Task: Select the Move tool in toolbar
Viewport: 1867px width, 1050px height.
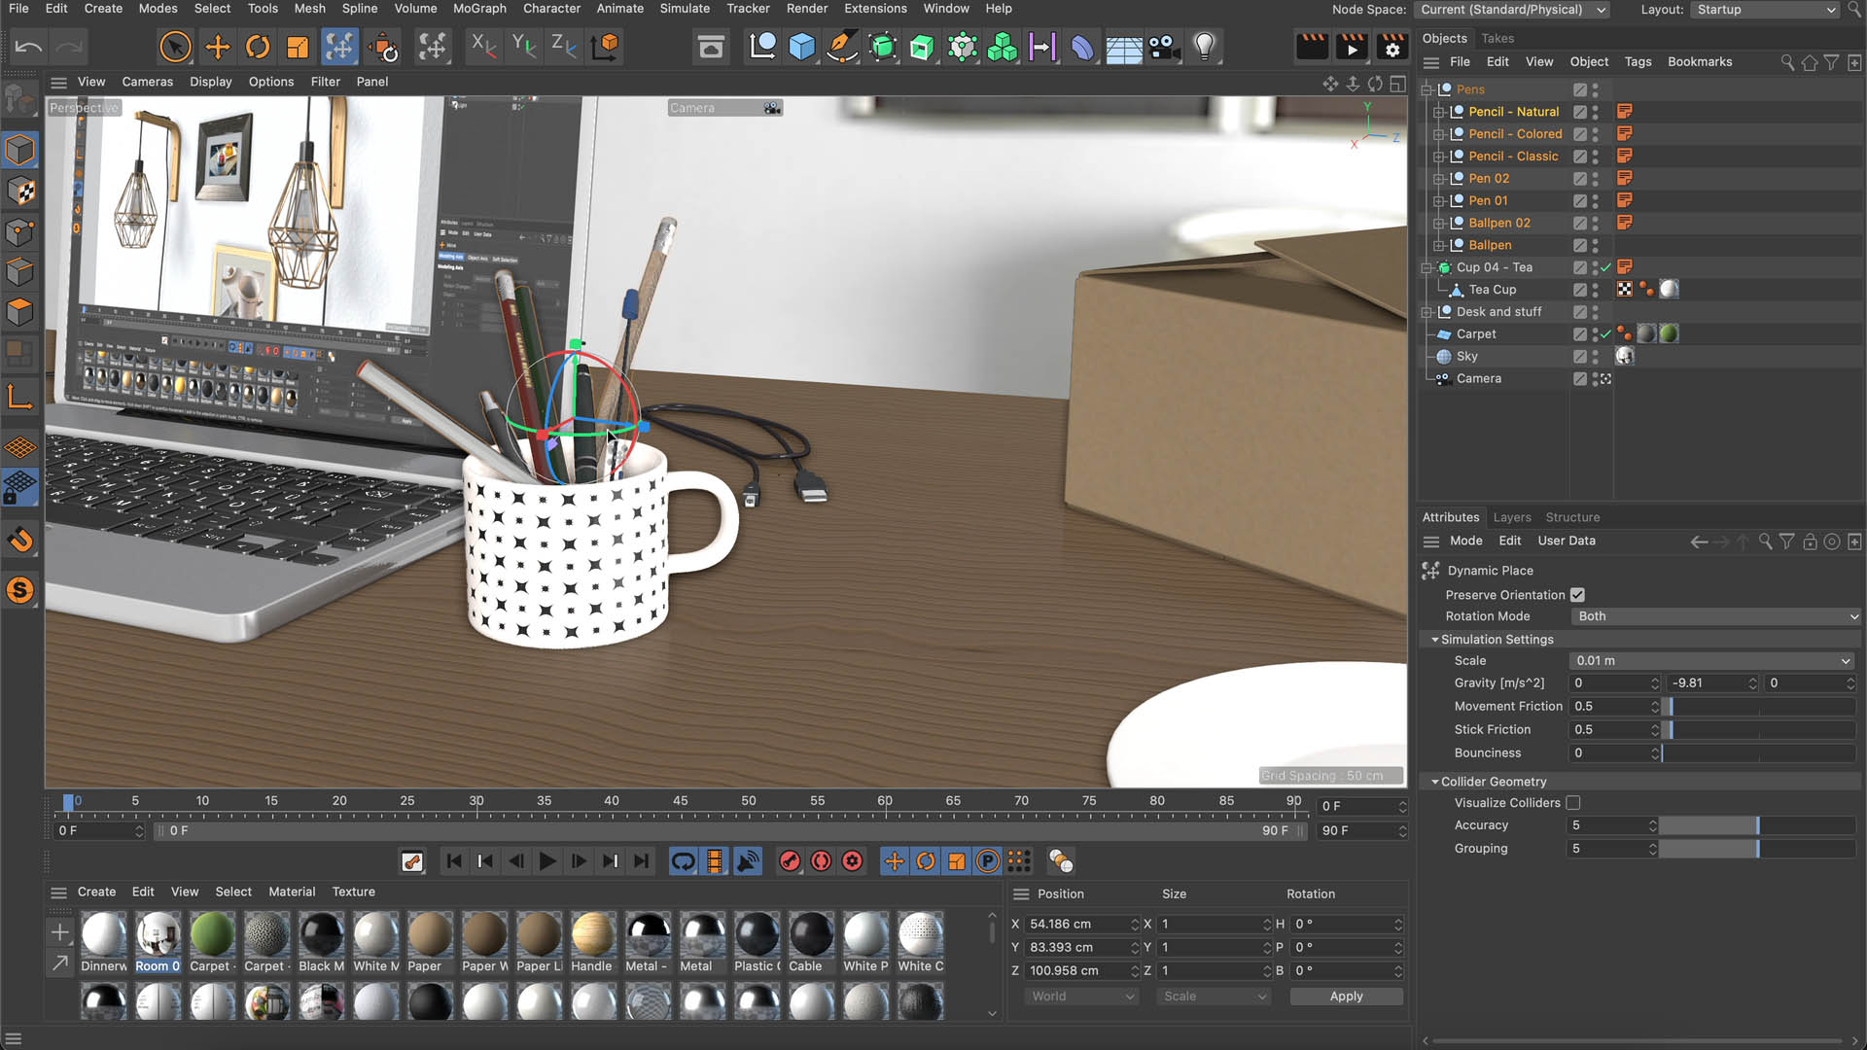Action: (x=216, y=46)
